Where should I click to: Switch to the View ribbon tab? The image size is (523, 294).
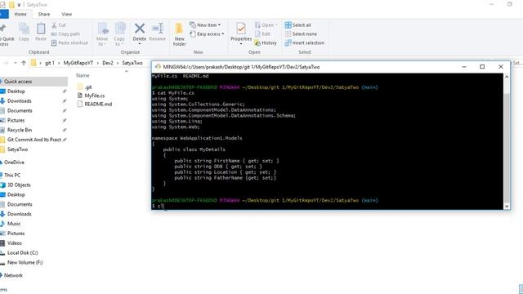[66, 15]
